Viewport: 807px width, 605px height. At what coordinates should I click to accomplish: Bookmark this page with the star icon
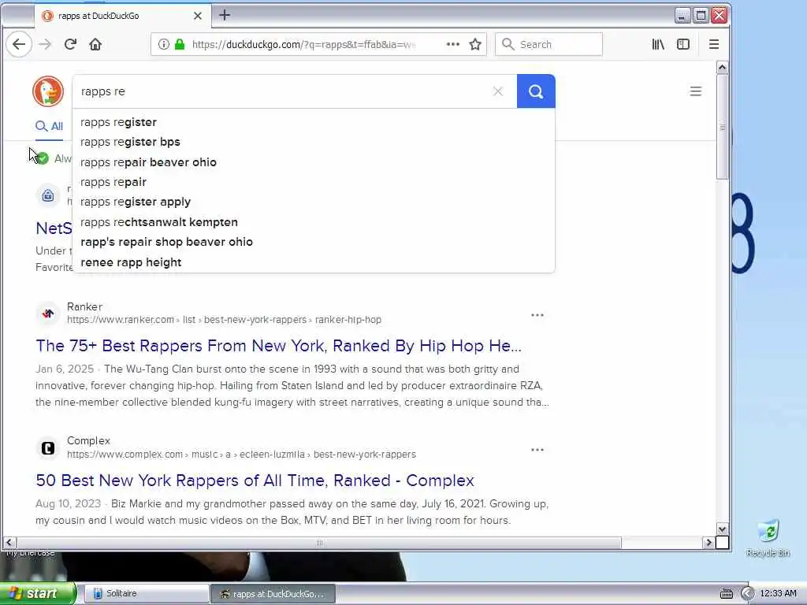475,44
